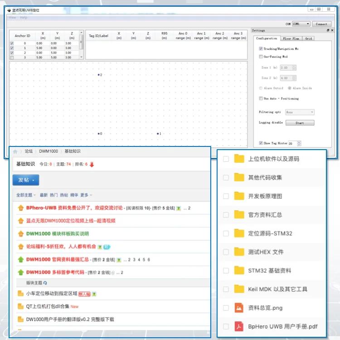Open the BPhero-UWB 资料免费公开了 post link
The height and width of the screenshot is (340, 340).
tap(74, 208)
